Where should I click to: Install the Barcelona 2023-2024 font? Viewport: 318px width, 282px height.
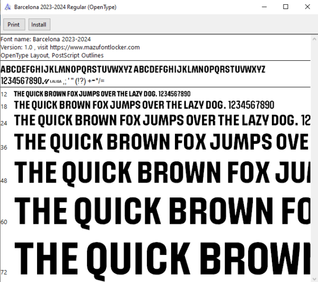point(39,24)
